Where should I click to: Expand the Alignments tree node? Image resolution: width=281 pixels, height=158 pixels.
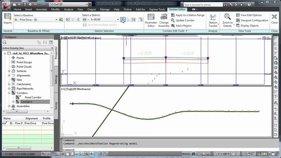(9, 75)
